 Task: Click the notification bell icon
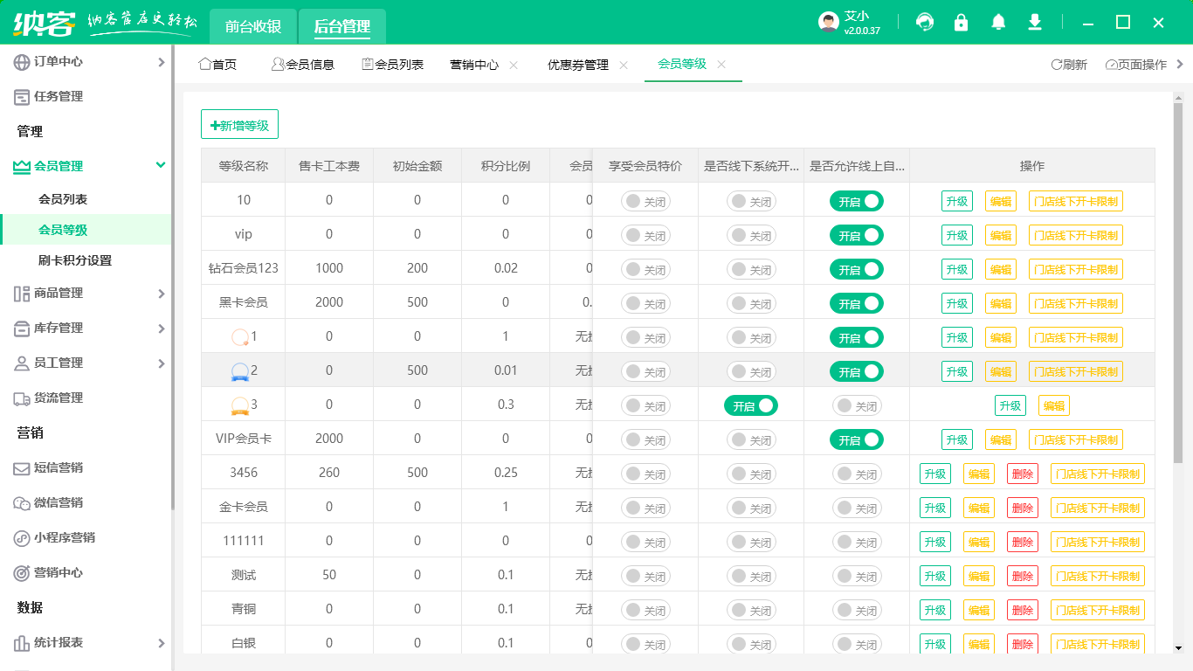998,21
